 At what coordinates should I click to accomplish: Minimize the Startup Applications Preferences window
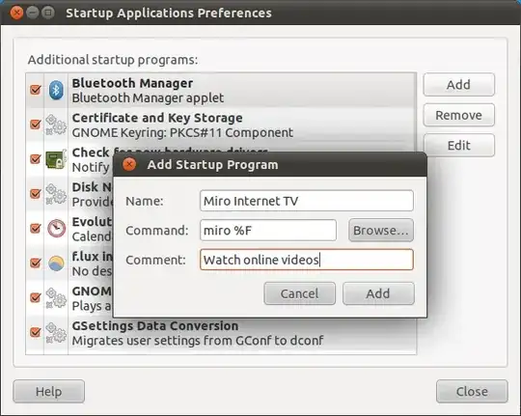(x=32, y=13)
